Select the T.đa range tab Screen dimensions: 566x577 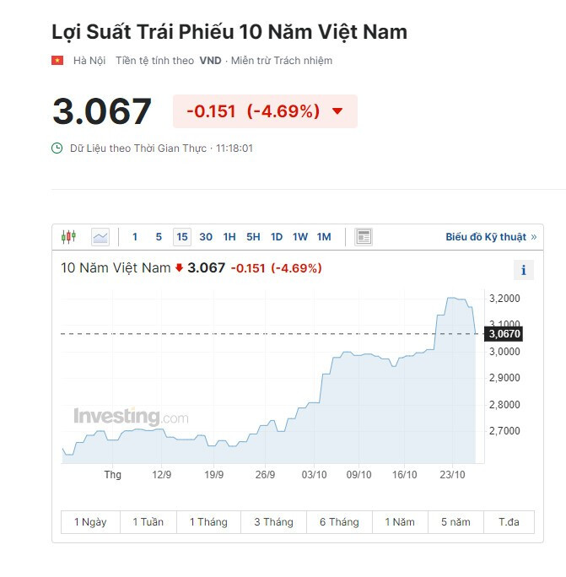(509, 522)
